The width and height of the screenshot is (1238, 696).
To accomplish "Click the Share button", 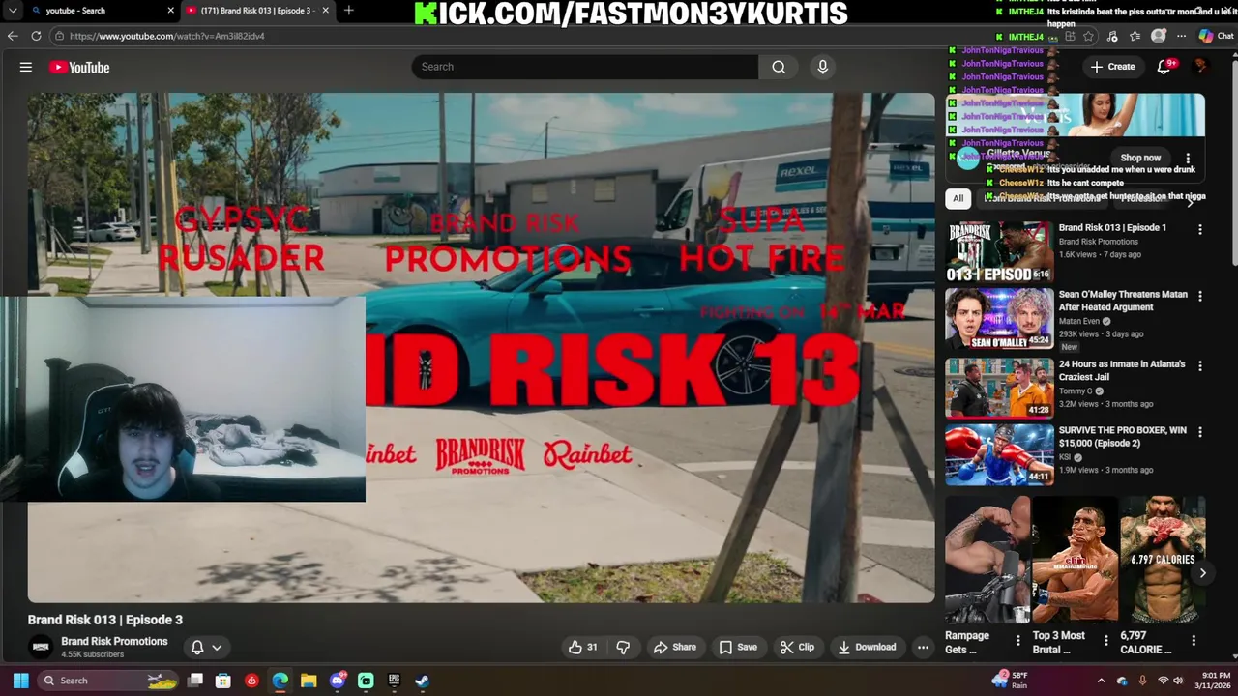I will (675, 647).
